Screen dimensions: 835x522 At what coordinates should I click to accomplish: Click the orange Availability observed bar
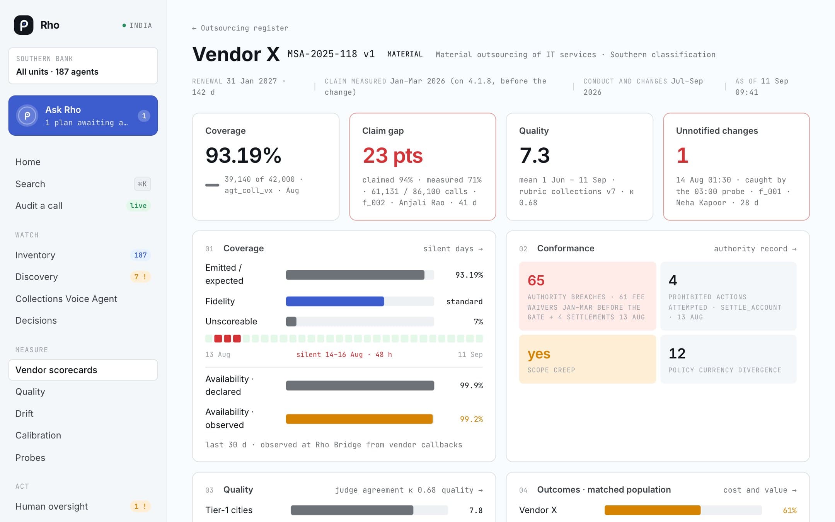(x=360, y=419)
